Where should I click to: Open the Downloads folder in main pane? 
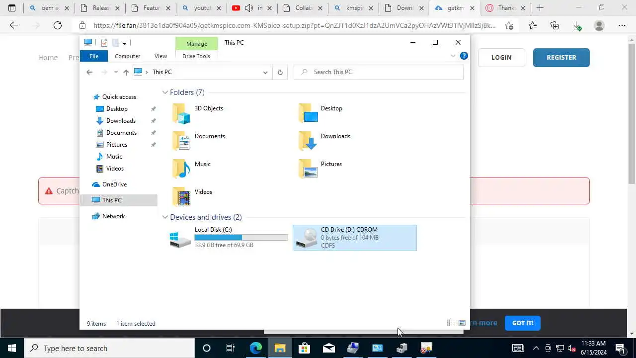pos(309,141)
